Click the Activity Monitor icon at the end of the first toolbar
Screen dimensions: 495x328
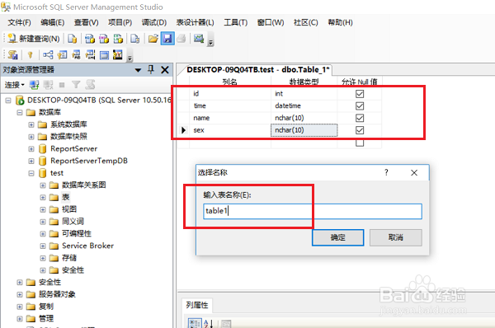(199, 39)
